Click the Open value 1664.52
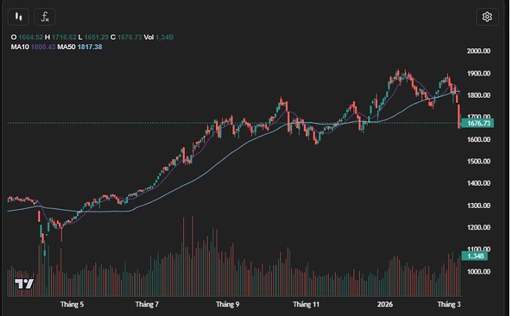The height and width of the screenshot is (316, 510). click(30, 37)
